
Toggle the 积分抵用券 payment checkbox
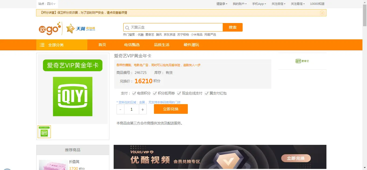pos(155,93)
